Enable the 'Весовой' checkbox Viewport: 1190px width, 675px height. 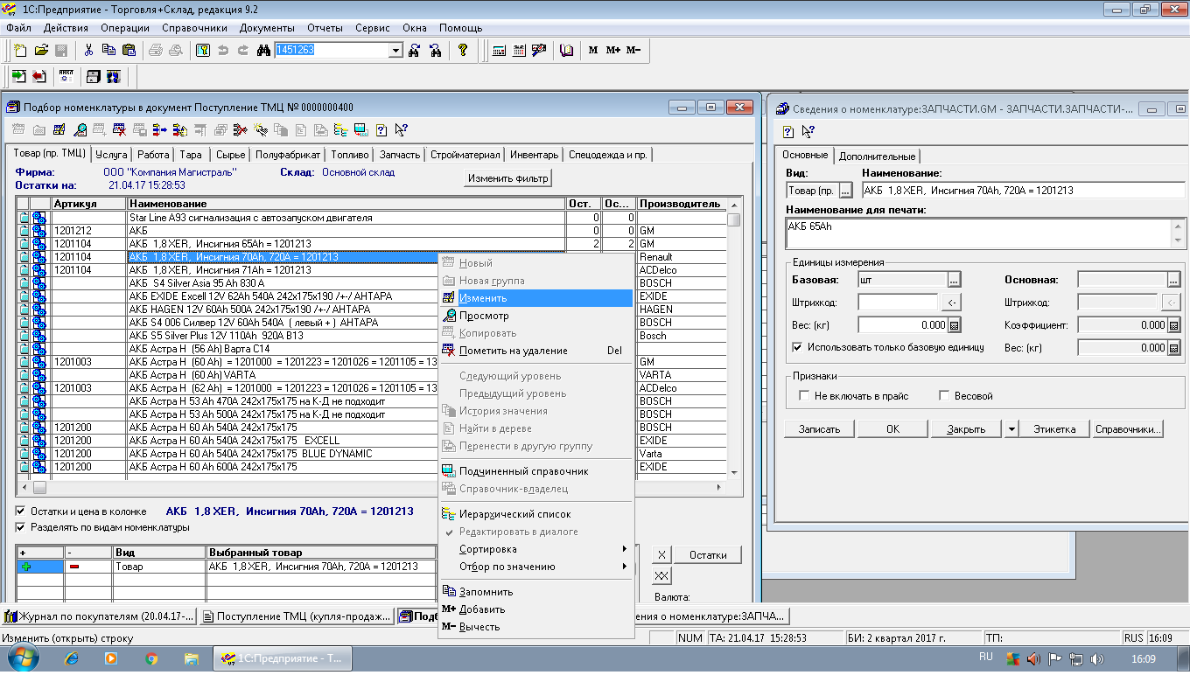coord(944,396)
